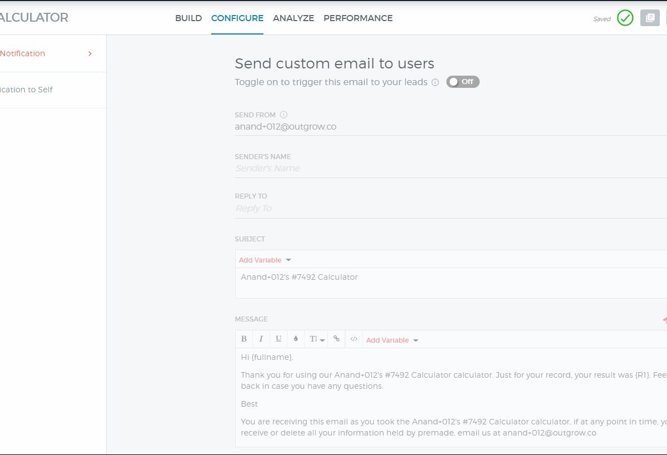Click info icon beside Send From label
The image size is (667, 455).
283,115
